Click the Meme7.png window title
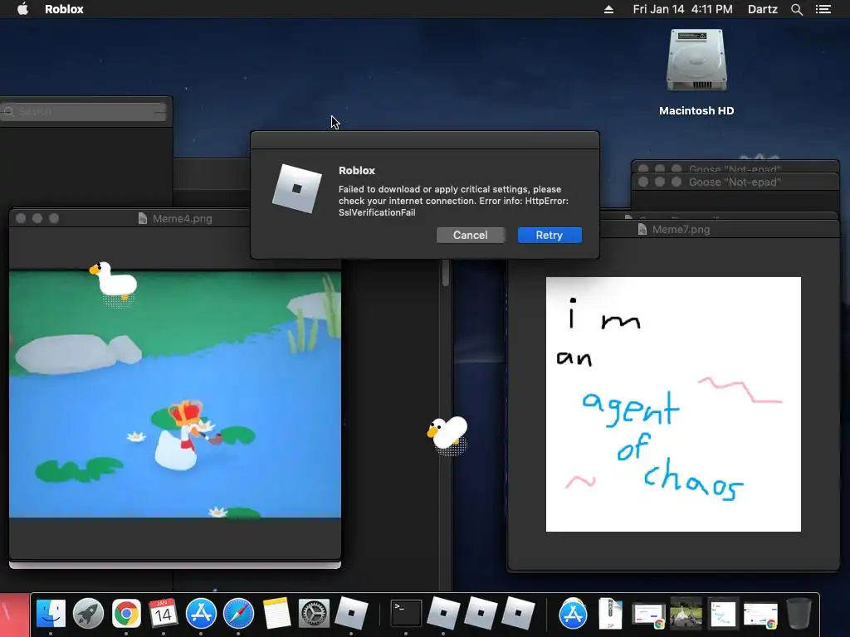 point(681,229)
